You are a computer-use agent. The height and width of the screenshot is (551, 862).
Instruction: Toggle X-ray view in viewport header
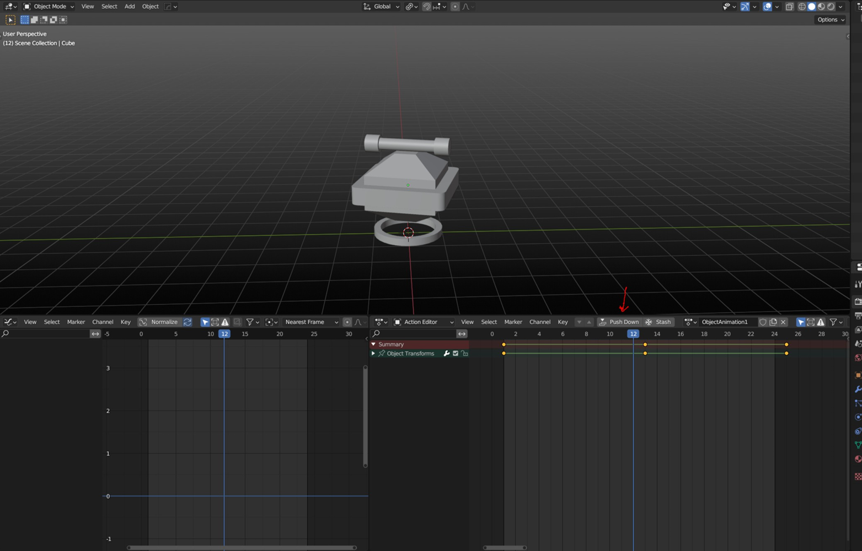pyautogui.click(x=789, y=7)
